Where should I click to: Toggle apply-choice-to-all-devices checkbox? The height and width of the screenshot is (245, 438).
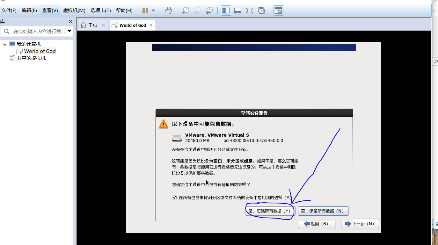tap(174, 198)
